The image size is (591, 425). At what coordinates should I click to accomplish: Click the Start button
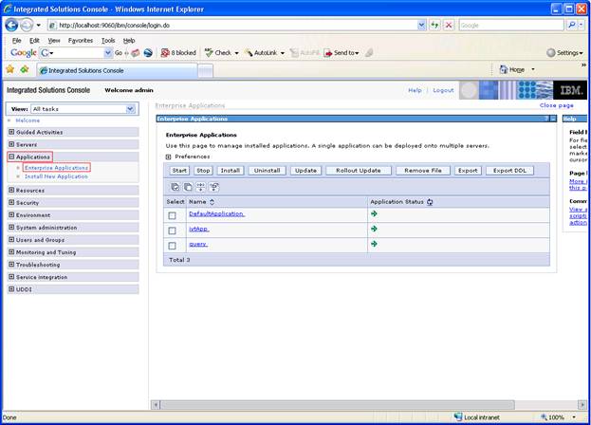pyautogui.click(x=179, y=171)
